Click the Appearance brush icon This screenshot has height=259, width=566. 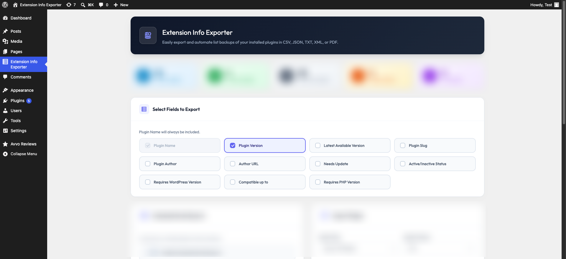[5, 90]
